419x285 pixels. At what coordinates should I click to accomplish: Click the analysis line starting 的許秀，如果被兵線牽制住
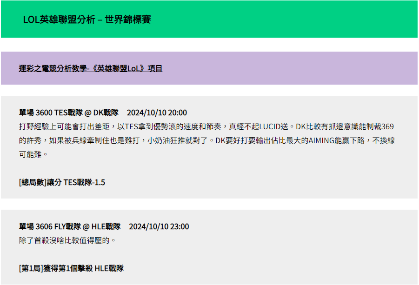207,140
